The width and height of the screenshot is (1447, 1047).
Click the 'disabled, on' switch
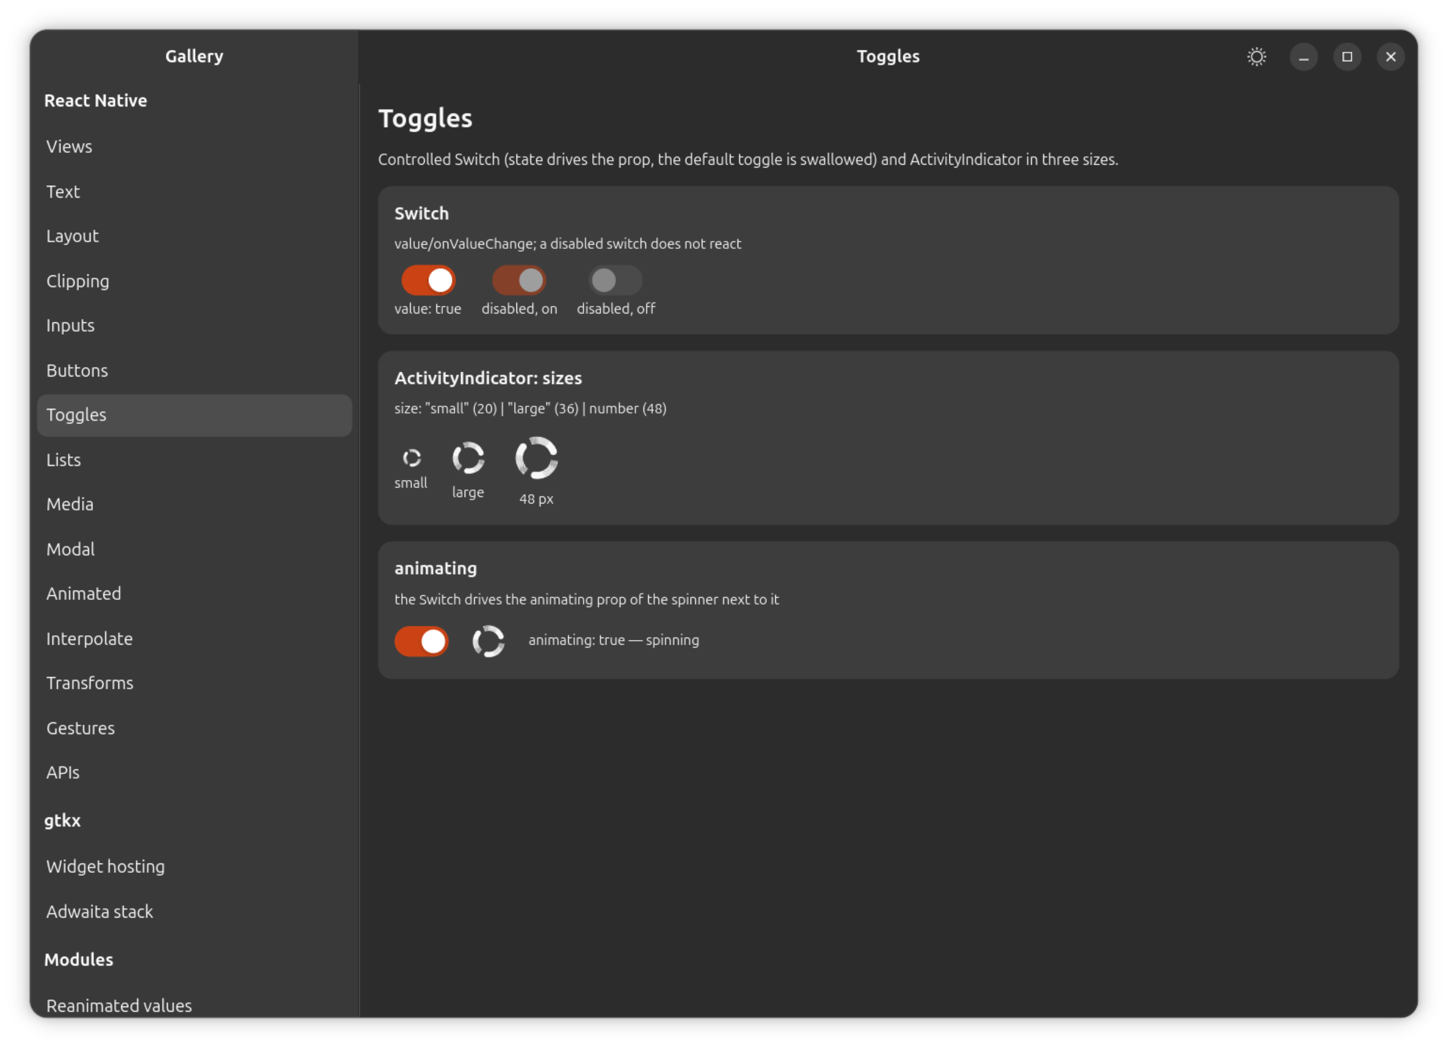pos(519,280)
